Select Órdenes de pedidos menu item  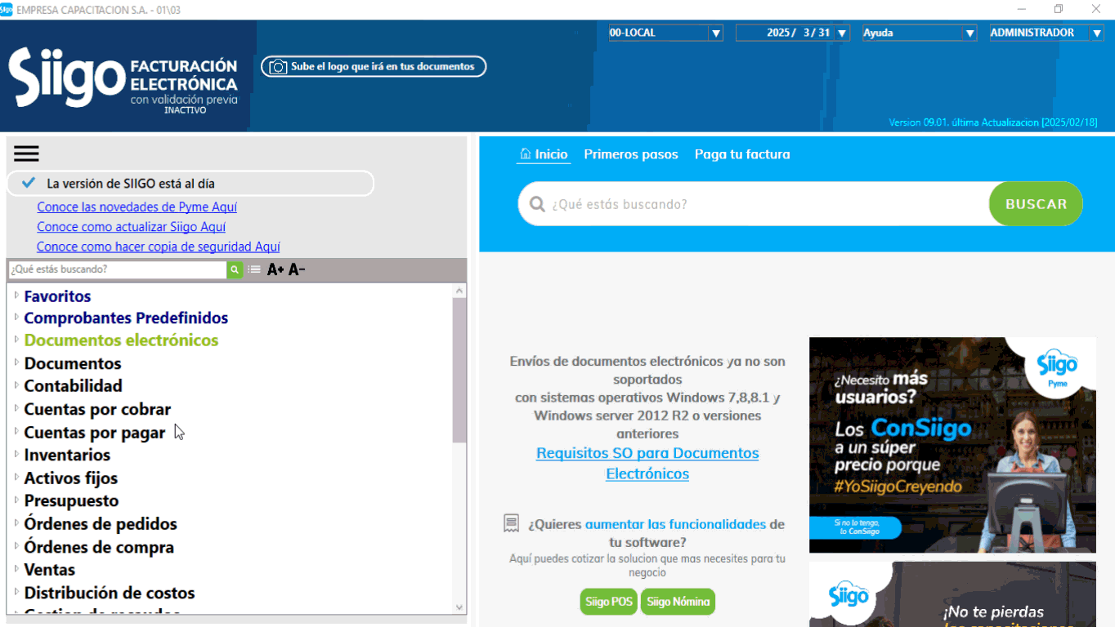[101, 524]
